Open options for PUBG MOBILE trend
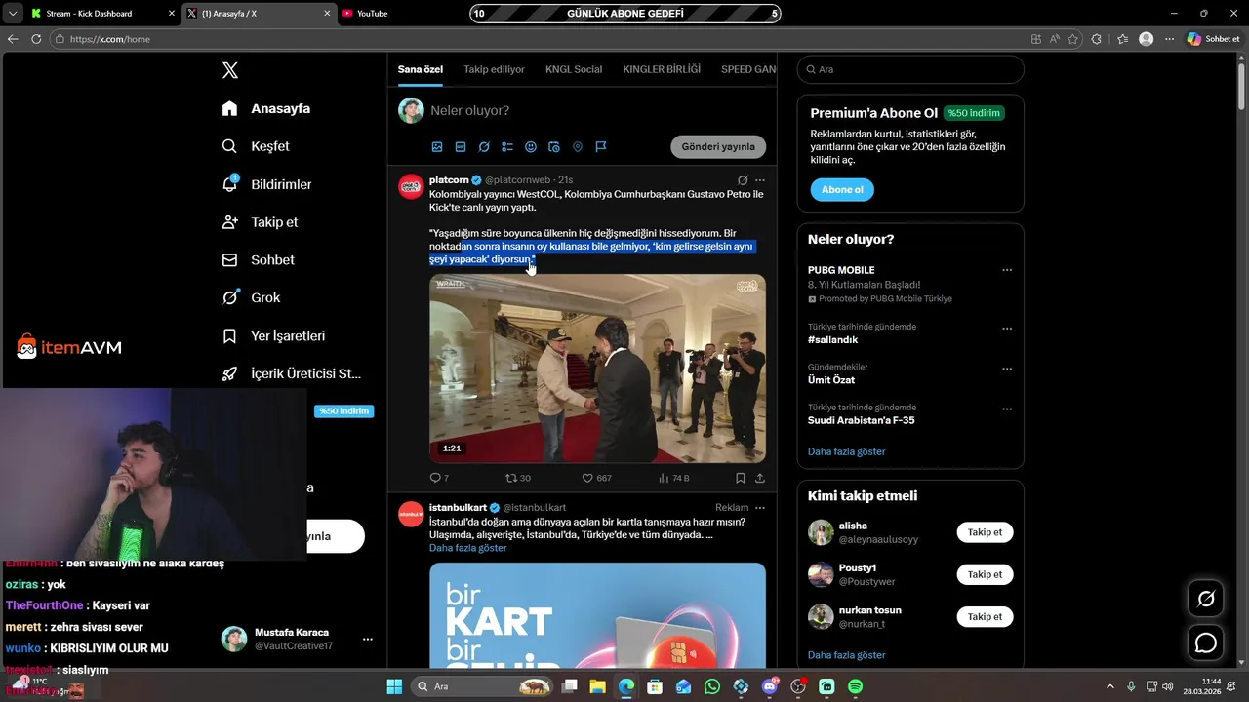 click(1007, 270)
